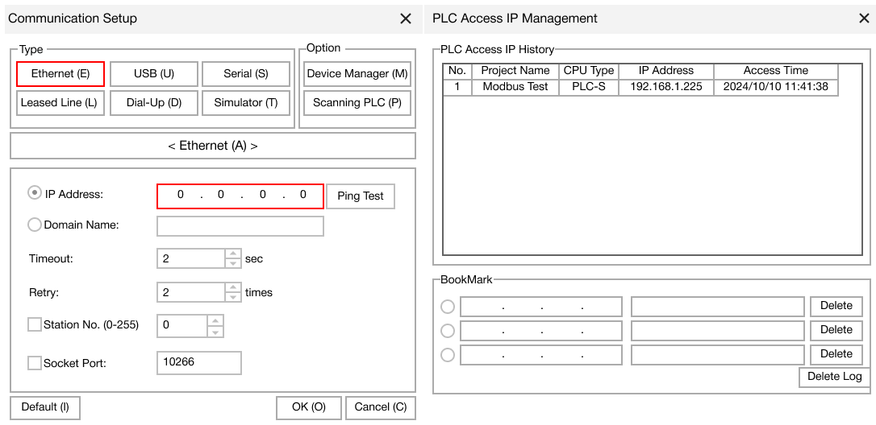Increase Station No. with up arrow
Screen dimensions: 876x425
[215, 320]
